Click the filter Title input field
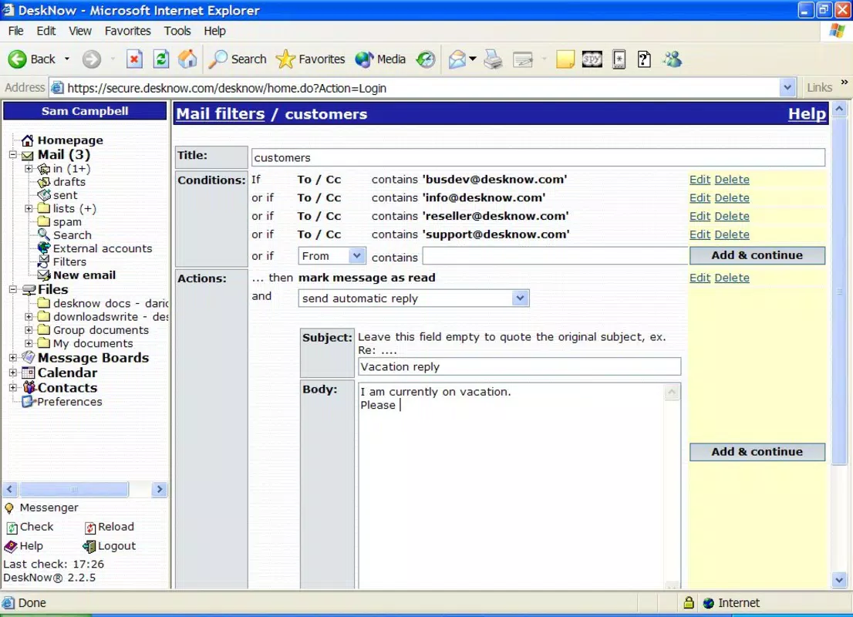The height and width of the screenshot is (617, 853). pyautogui.click(x=538, y=157)
